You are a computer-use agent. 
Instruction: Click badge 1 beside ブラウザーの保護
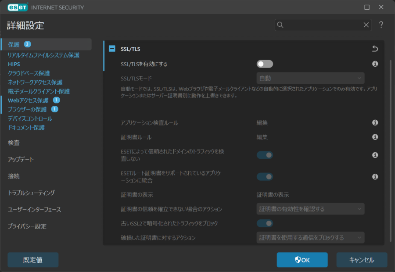(x=54, y=109)
